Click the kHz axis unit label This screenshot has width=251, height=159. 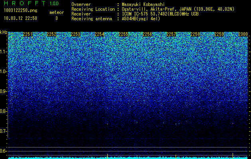(x=4, y=32)
